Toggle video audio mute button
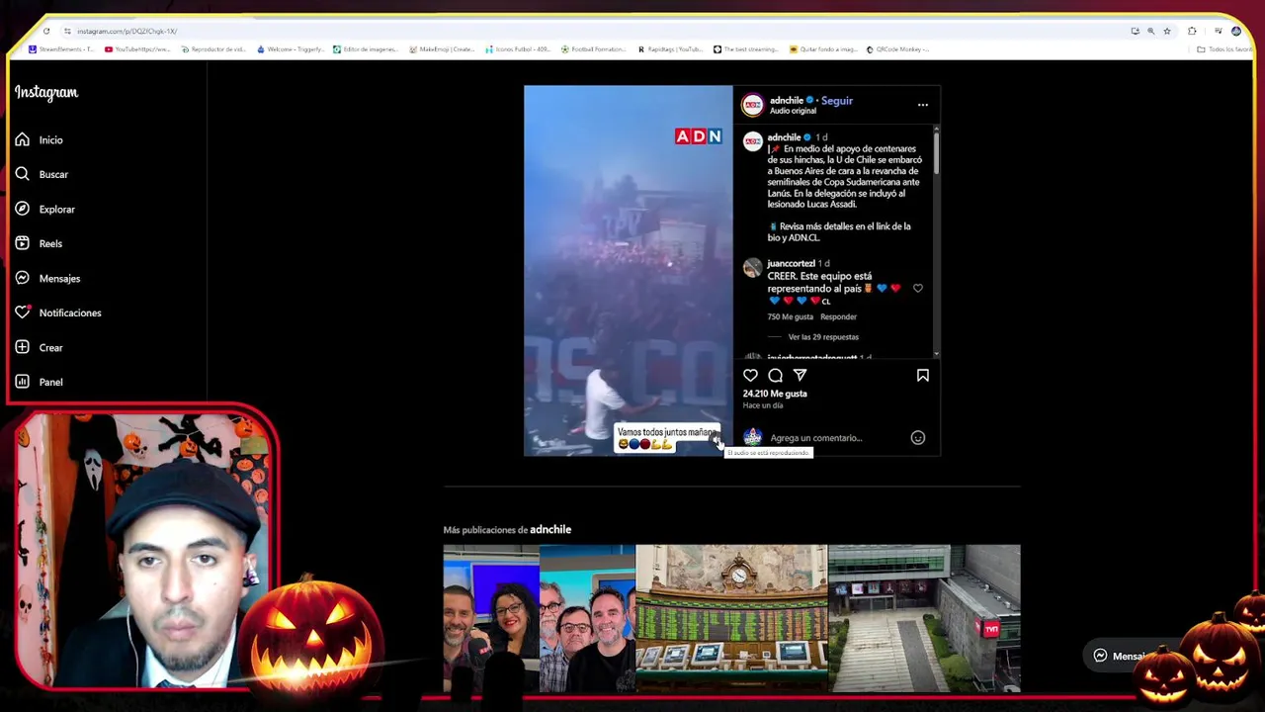Viewport: 1265px width, 712px height. (x=717, y=441)
